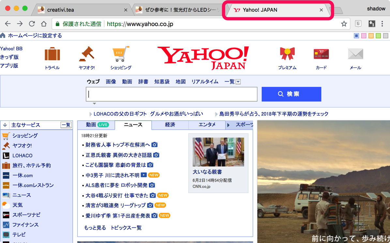Open the Chrome three-dot menu
This screenshot has height=243, width=390.
pos(382,24)
